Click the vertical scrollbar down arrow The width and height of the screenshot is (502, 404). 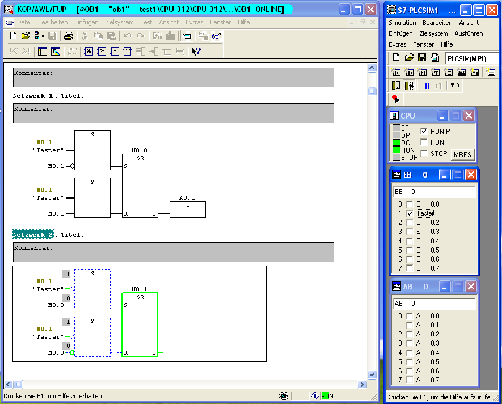372,374
